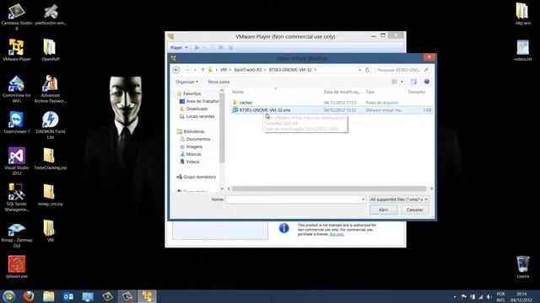Click the BackTrack5-R3 breadcrumb segment
This screenshot has height=303, width=540.
tap(247, 70)
